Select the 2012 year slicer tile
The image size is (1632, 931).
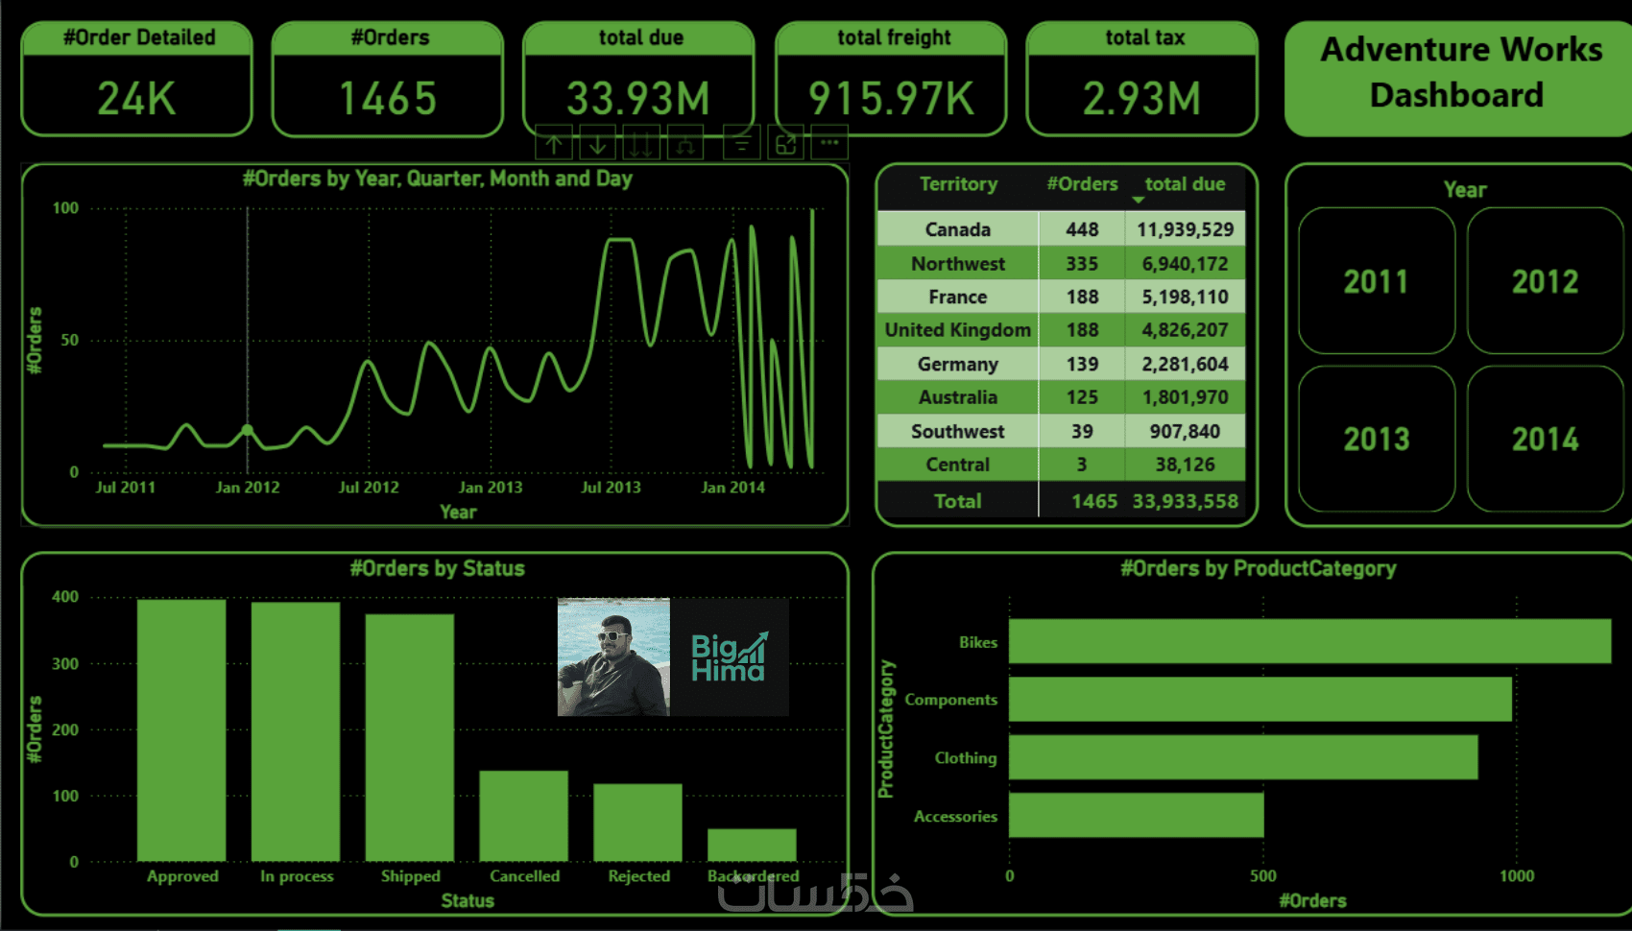[1545, 280]
